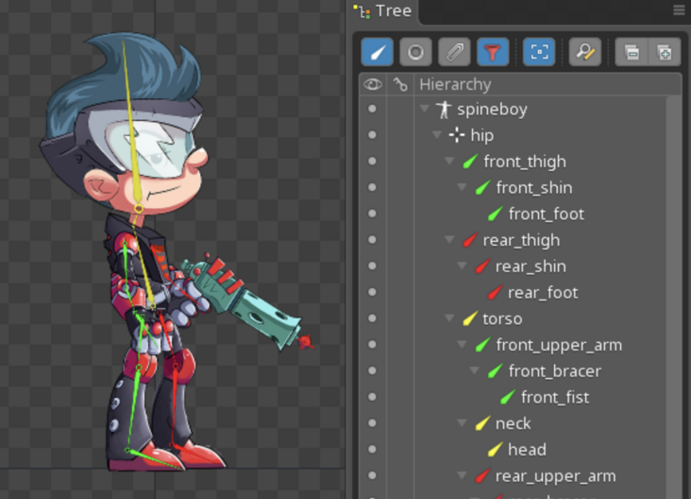Toggle visibility dot for the head bone

pos(373,450)
